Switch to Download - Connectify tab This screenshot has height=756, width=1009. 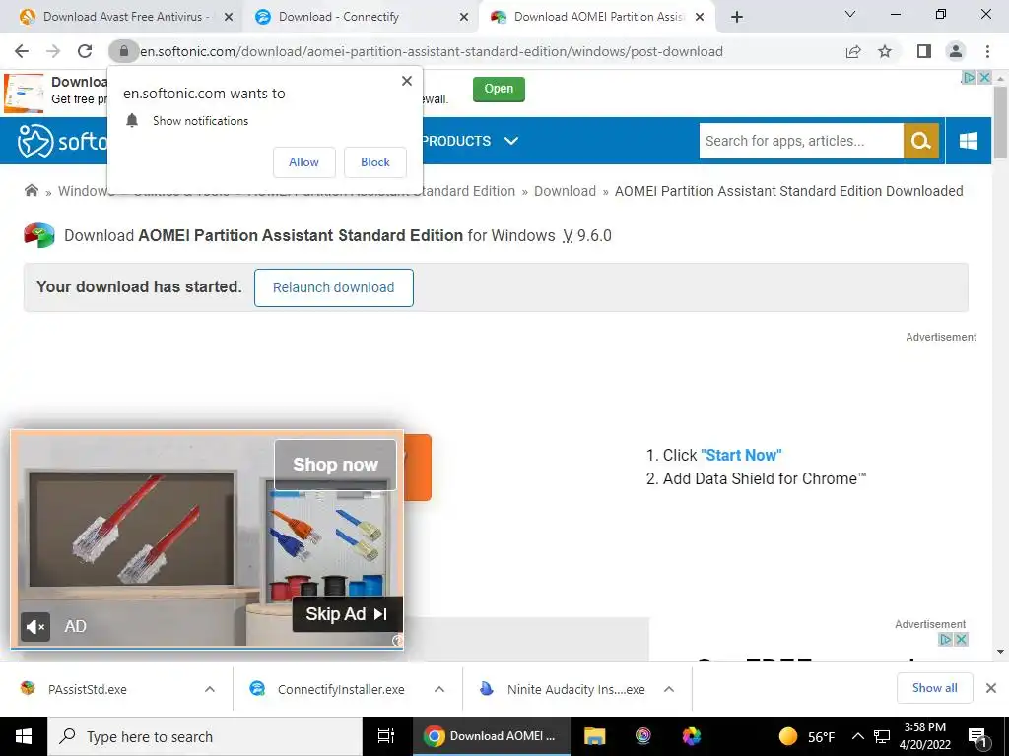(361, 17)
